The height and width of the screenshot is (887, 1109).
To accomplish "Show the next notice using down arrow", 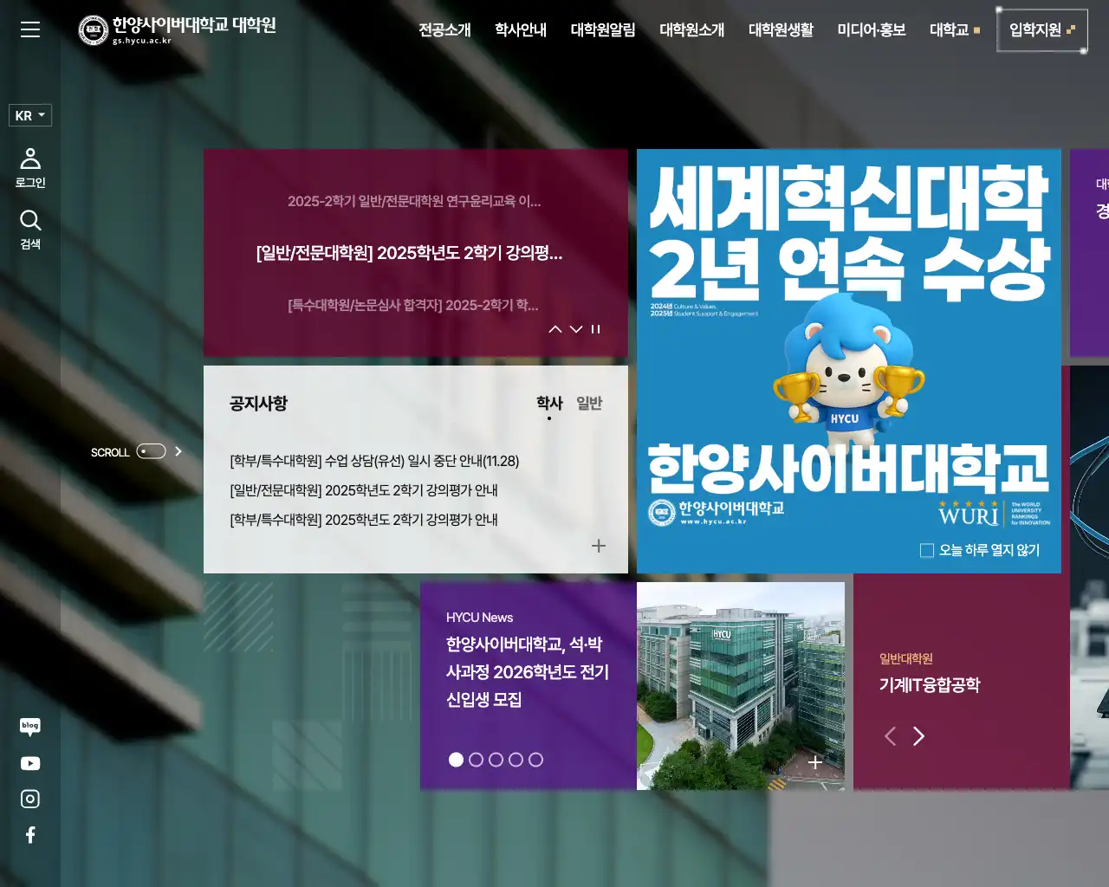I will click(576, 329).
